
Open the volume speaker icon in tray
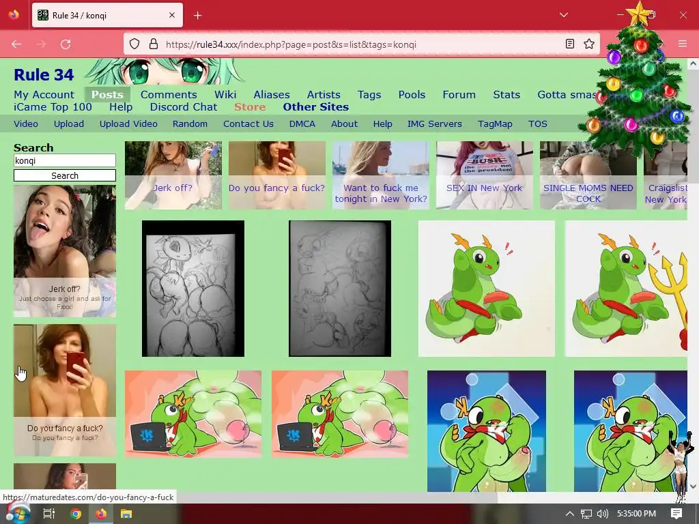click(x=602, y=514)
